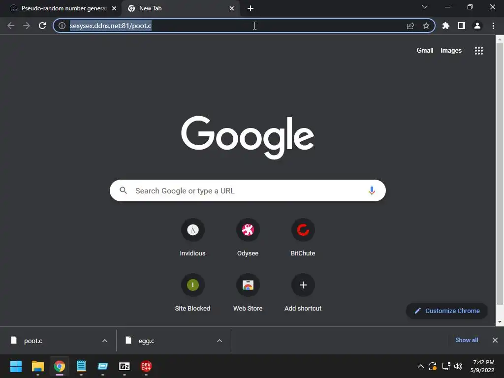
Task: Close the New Tab tab
Action: pos(232,8)
